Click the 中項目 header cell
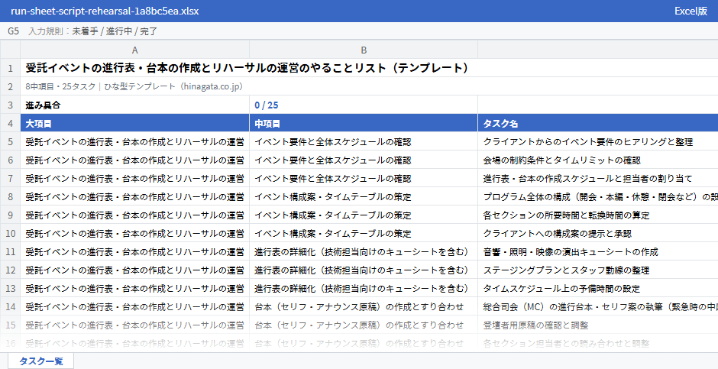This screenshot has height=369, width=718. [364, 123]
